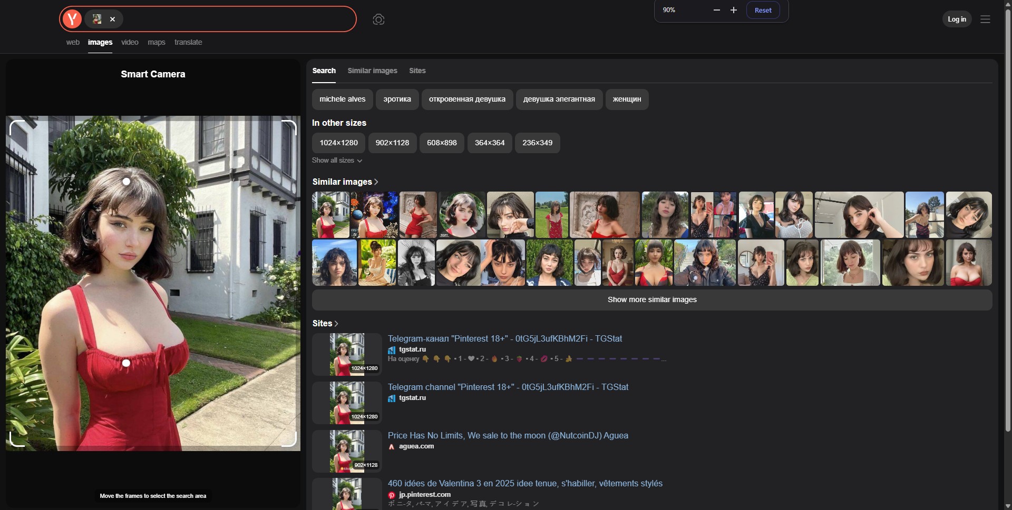The image size is (1012, 510).
Task: Increase zoom with the plus icon
Action: tap(733, 10)
